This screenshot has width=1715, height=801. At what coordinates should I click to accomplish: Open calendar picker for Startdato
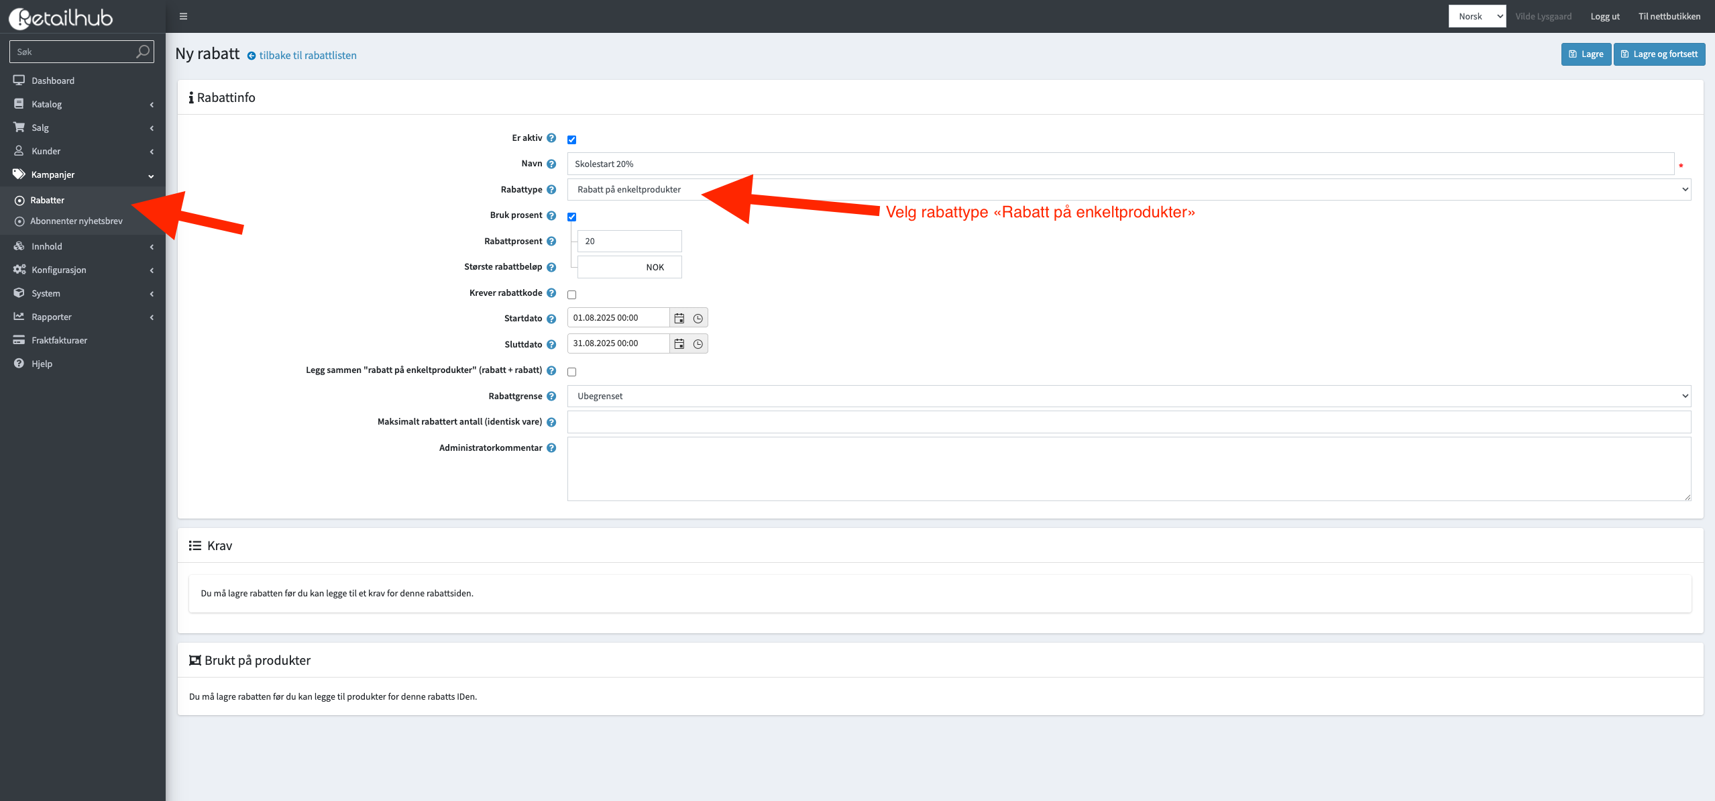pos(679,318)
